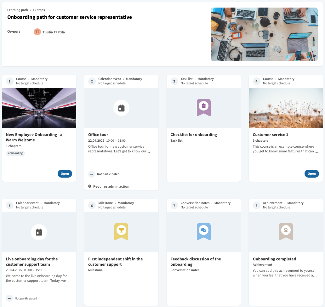The width and height of the screenshot is (325, 307).
Task: Click the TT owner avatar
Action: [37, 32]
